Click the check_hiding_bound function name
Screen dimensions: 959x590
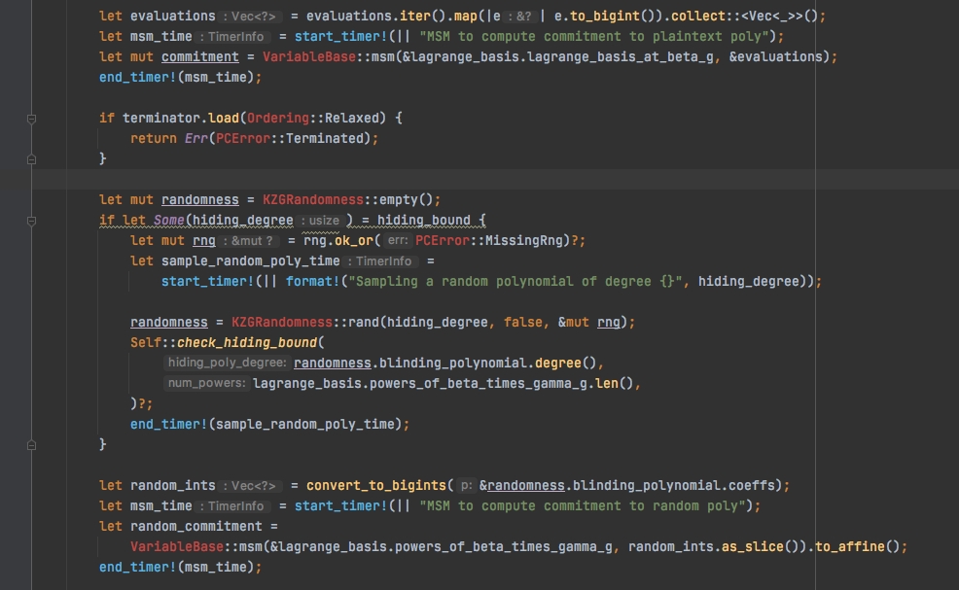coord(246,342)
